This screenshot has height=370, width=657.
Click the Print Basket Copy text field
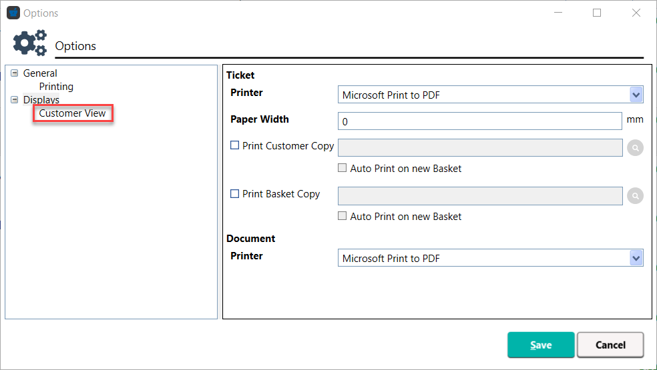(x=480, y=196)
